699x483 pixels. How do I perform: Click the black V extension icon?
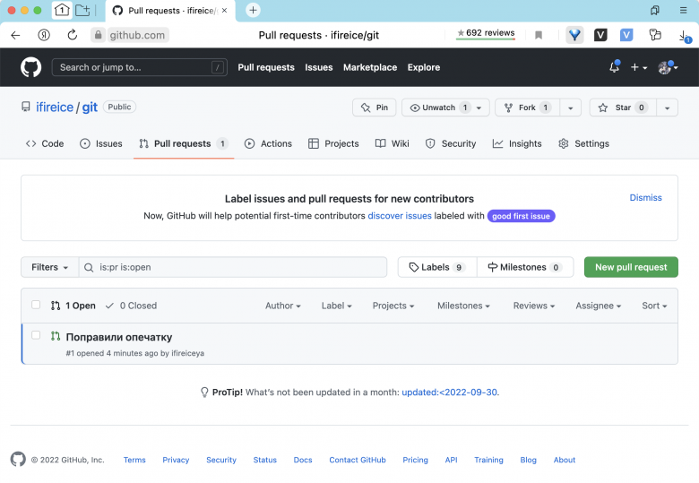tap(600, 35)
